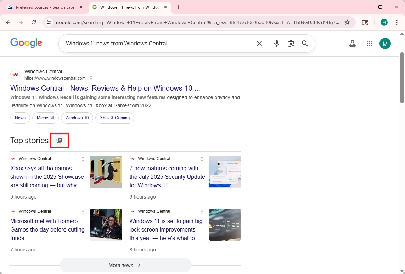This screenshot has width=405, height=274.
Task: Click the browser forward arrow
Action: (x=21, y=22)
